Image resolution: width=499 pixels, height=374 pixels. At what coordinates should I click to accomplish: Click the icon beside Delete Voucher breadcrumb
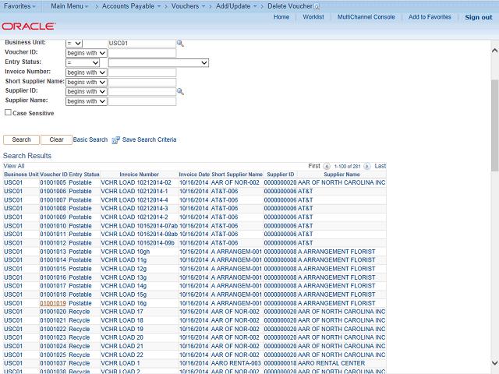317,6
